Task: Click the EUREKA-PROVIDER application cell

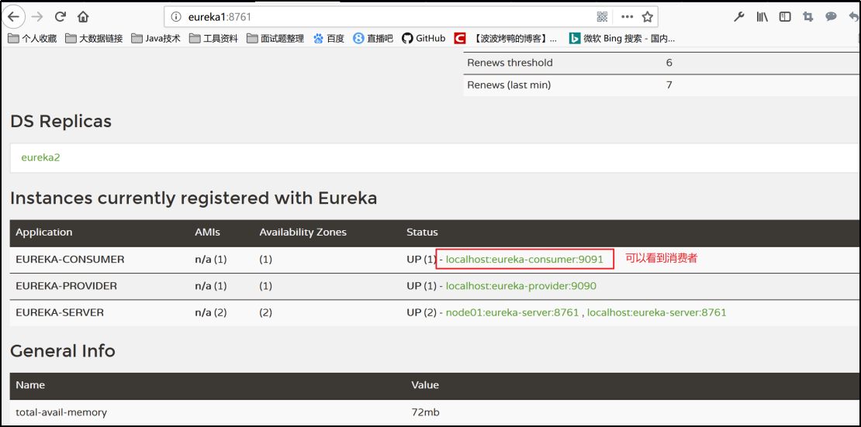Action: point(67,286)
